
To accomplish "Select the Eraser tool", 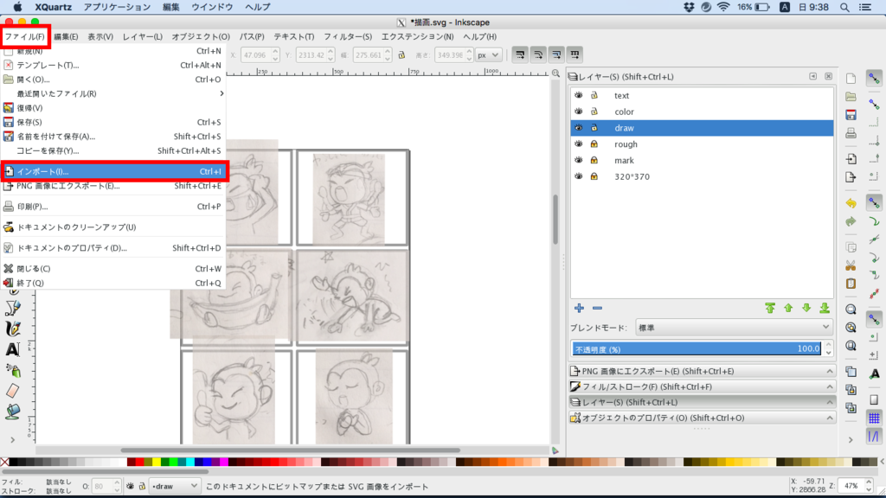I will coord(12,390).
